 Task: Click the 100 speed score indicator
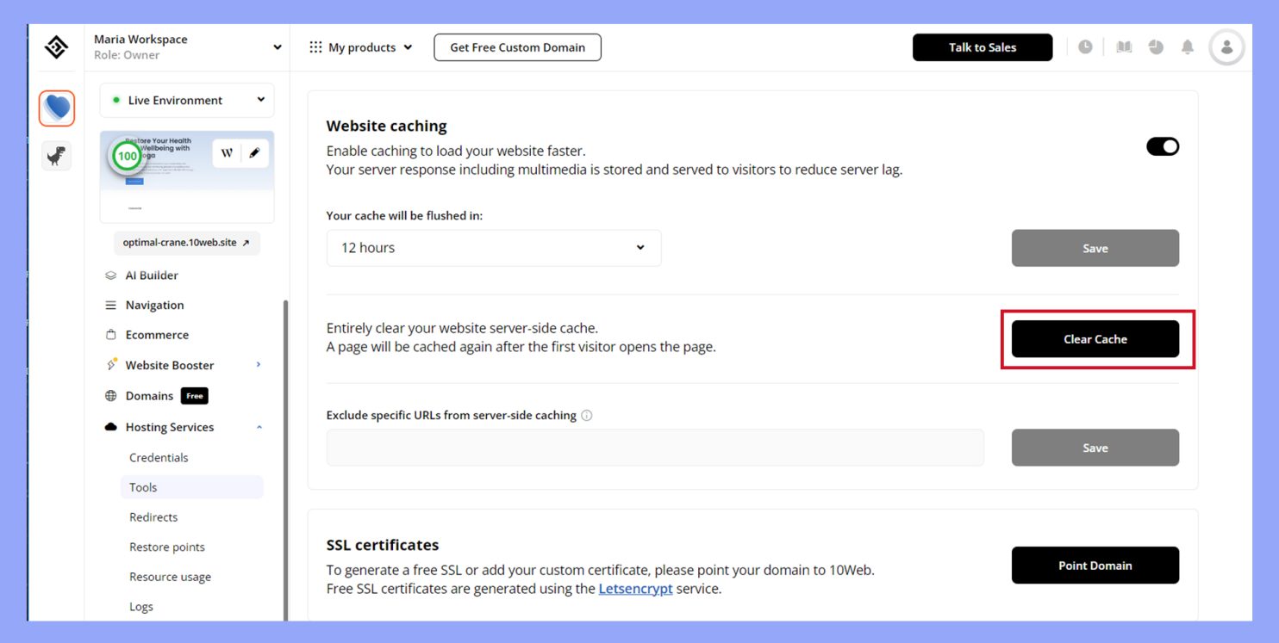pyautogui.click(x=127, y=156)
